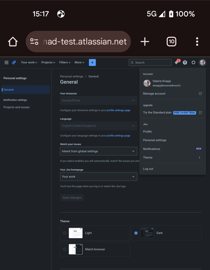Click the magnifier icon in Search box
This screenshot has height=270, width=210.
pos(132,62)
